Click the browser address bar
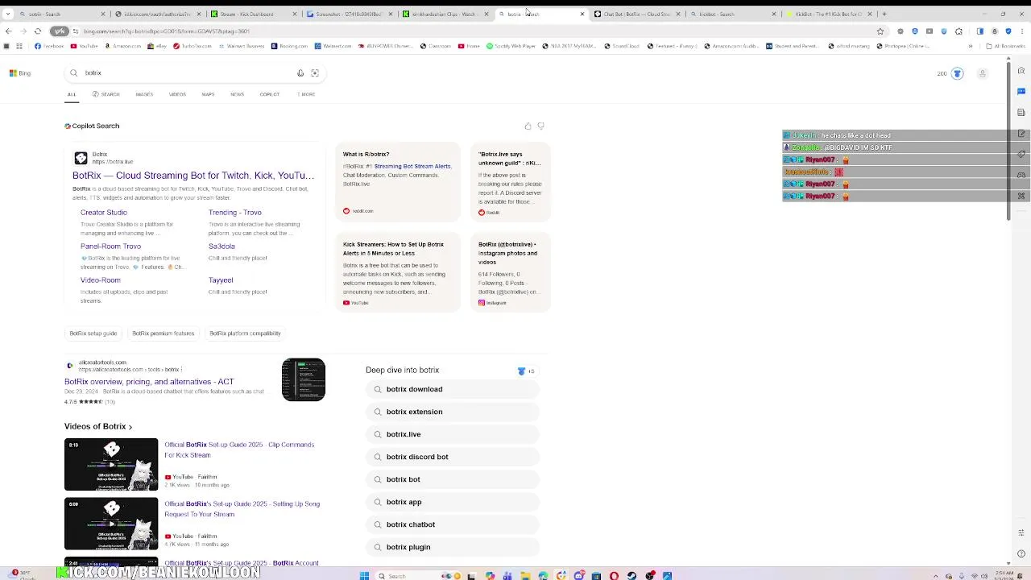The width and height of the screenshot is (1031, 580). click(x=467, y=31)
